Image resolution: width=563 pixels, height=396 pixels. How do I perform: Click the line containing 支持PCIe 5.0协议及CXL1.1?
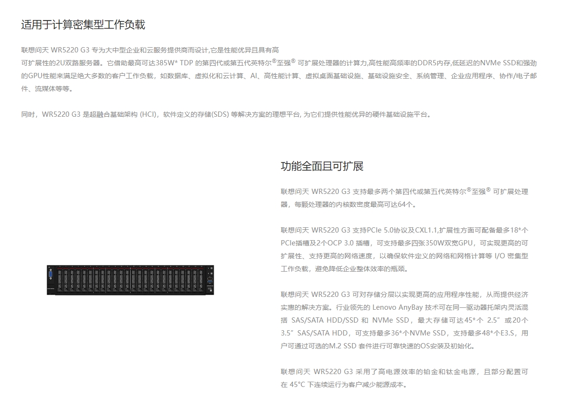pyautogui.click(x=404, y=230)
